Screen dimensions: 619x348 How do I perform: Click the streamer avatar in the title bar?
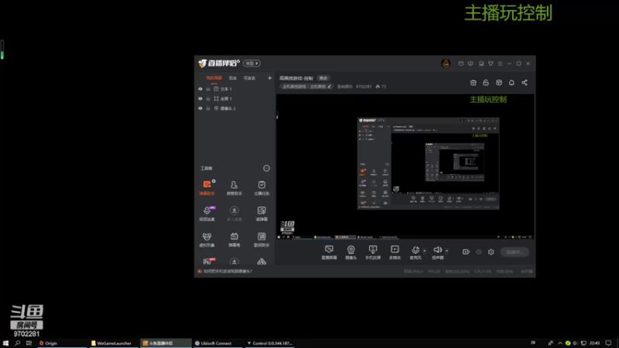[x=446, y=63]
